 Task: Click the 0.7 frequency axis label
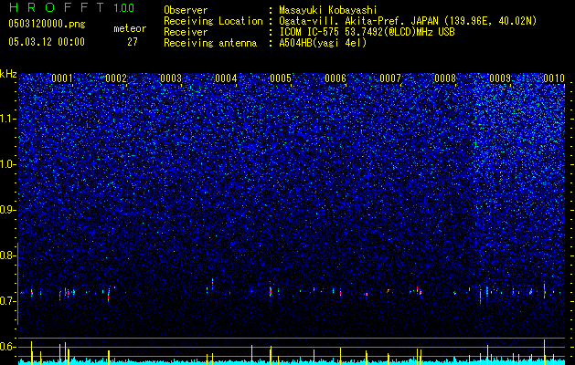click(x=8, y=301)
